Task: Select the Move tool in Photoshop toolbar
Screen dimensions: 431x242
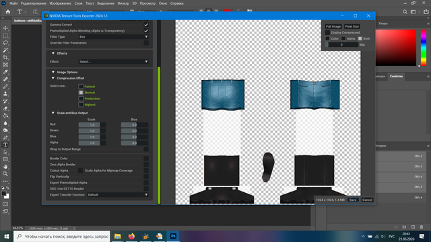Action: coord(5,28)
